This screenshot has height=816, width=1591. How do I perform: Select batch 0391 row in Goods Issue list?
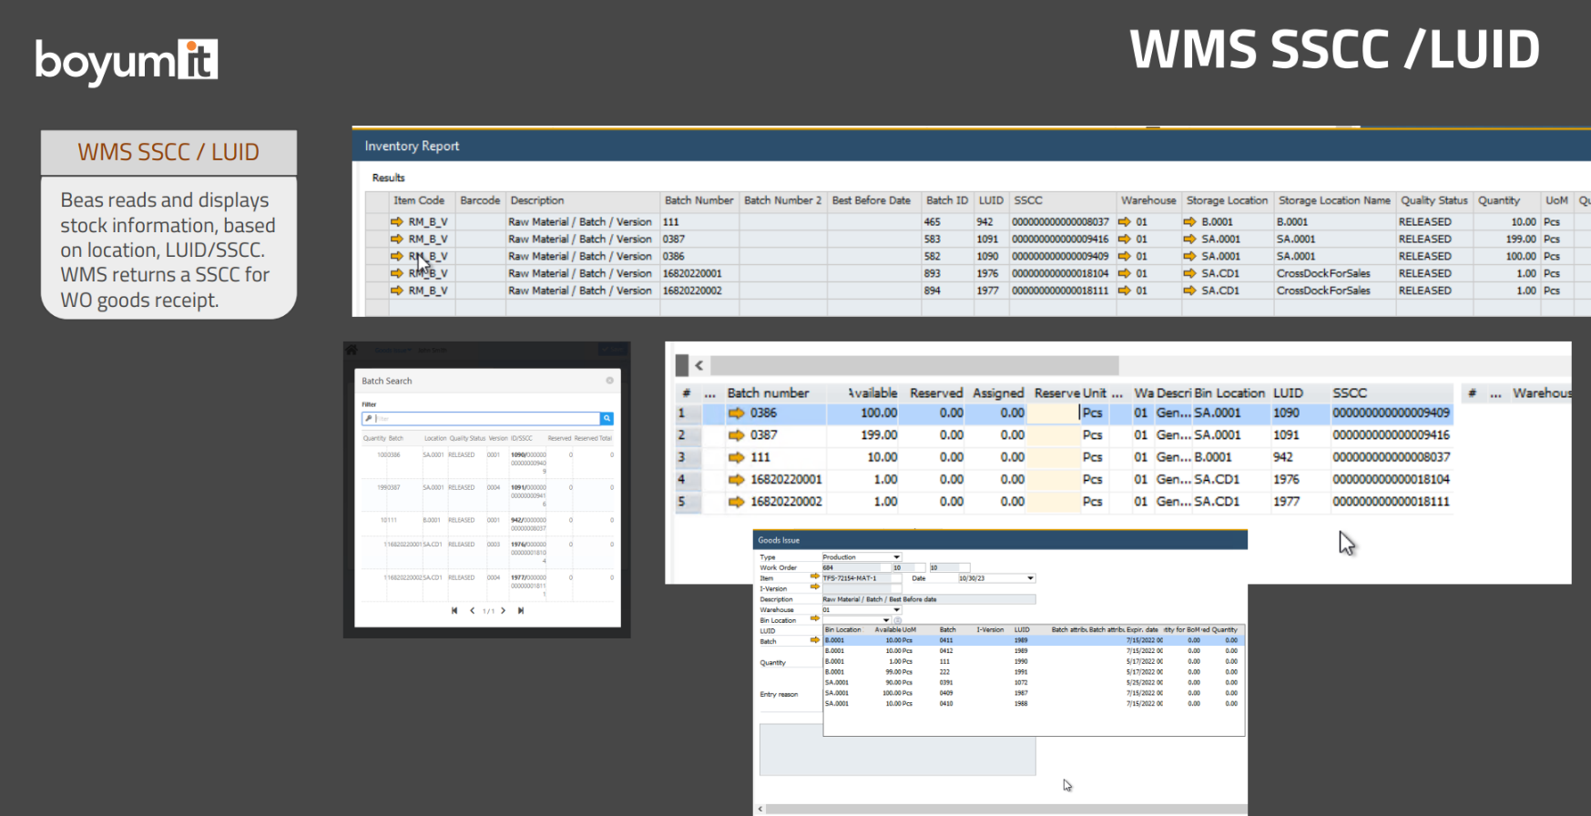click(x=1034, y=682)
